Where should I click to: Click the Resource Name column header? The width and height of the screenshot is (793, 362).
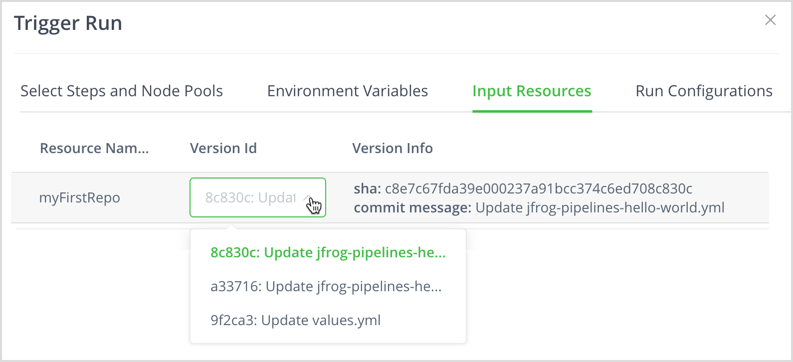[94, 148]
